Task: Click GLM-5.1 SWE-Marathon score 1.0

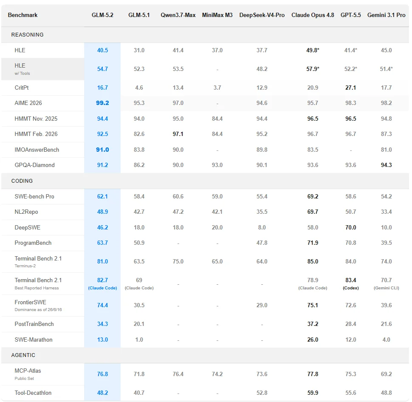Action: coord(139,340)
